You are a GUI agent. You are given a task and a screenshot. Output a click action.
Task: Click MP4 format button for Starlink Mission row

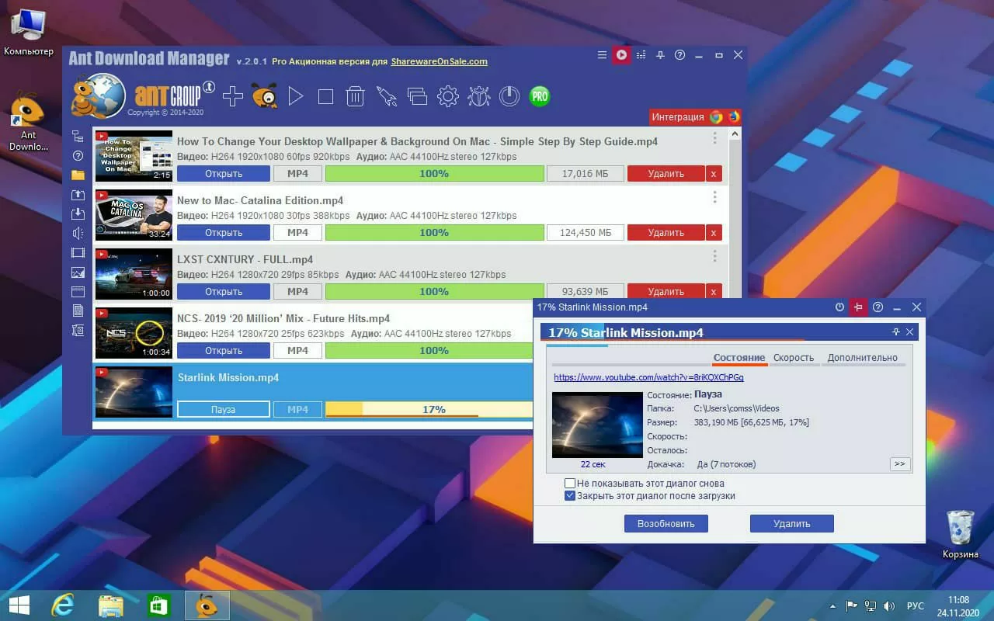click(x=297, y=409)
